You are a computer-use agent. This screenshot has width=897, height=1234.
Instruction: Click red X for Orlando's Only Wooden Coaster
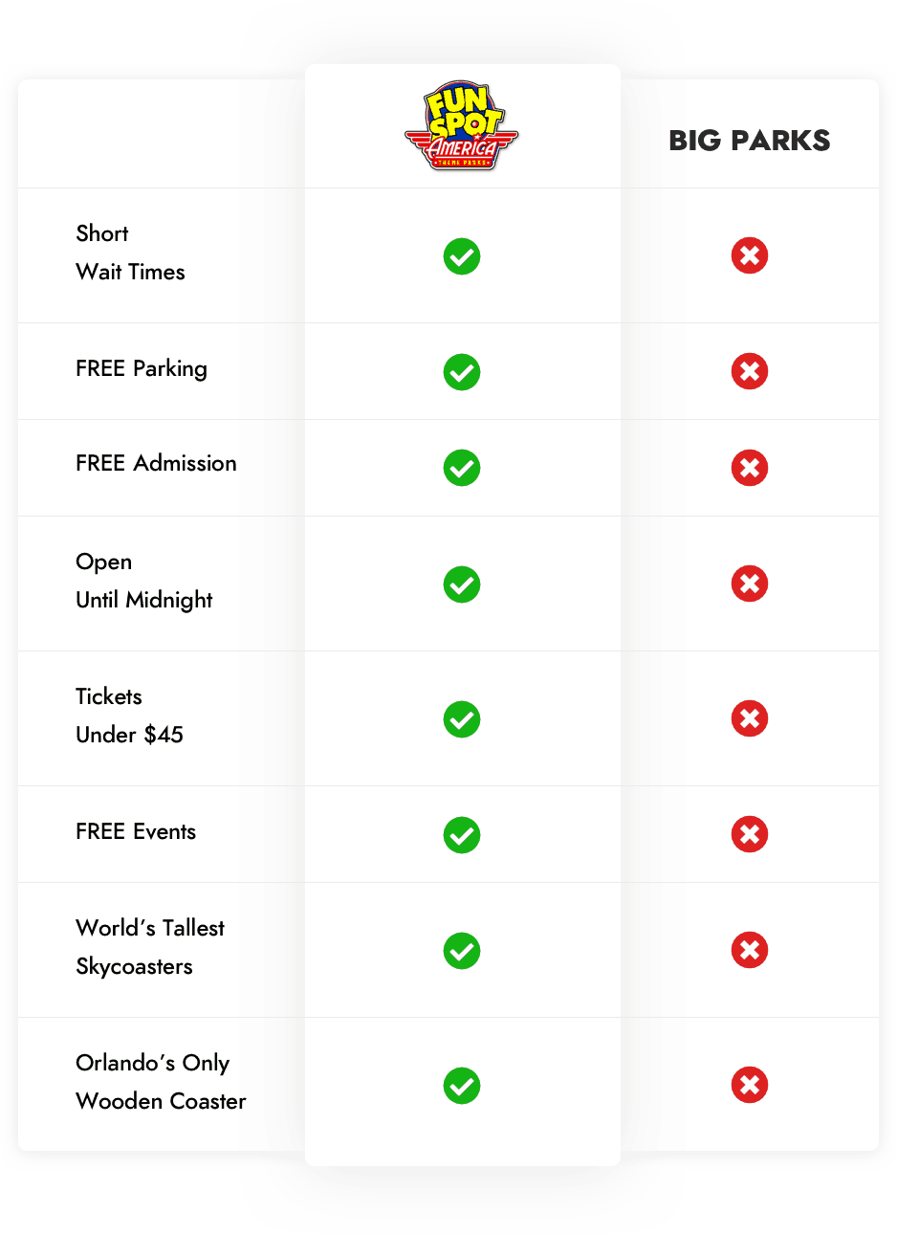coord(750,1085)
